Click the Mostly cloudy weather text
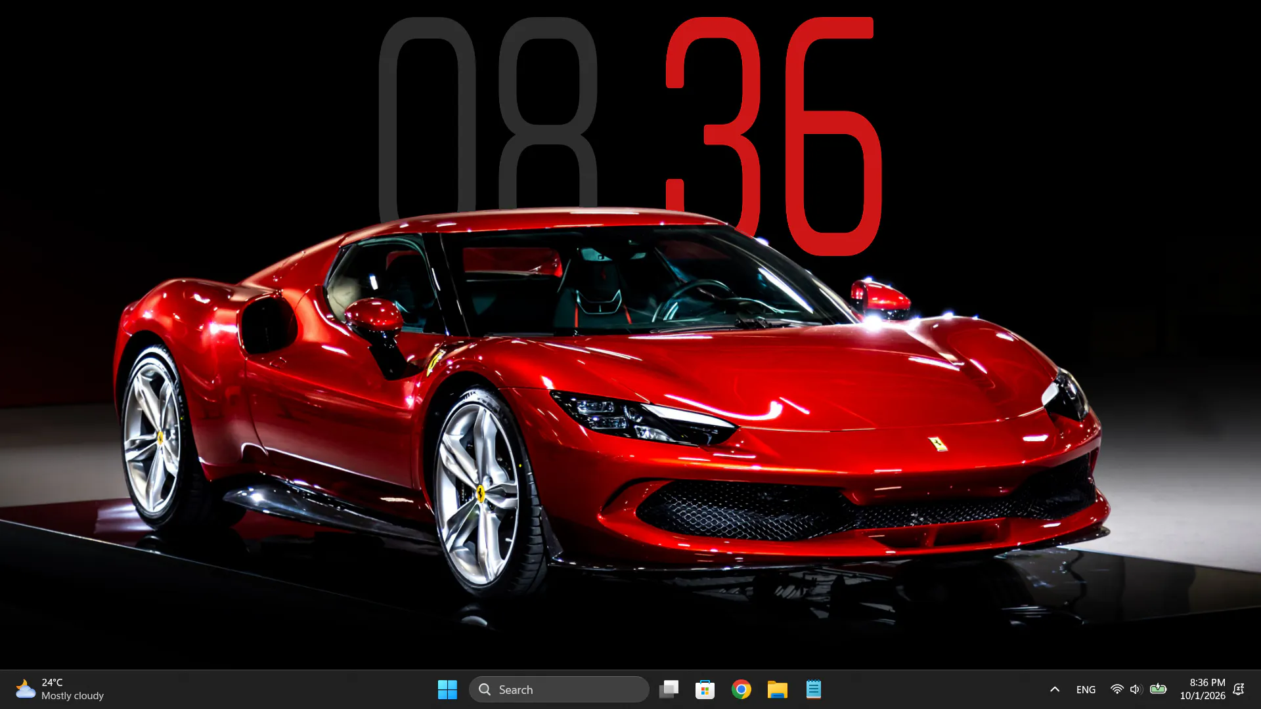 click(x=72, y=696)
